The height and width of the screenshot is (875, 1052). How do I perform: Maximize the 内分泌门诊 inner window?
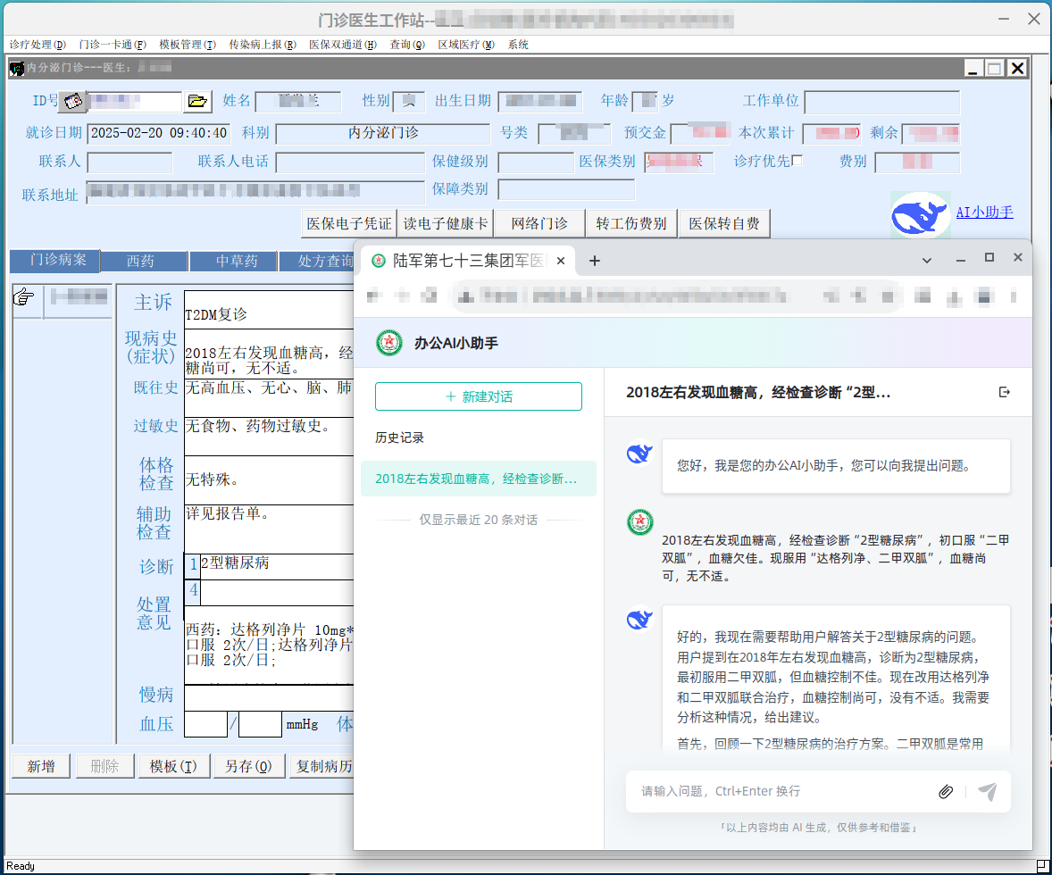994,68
